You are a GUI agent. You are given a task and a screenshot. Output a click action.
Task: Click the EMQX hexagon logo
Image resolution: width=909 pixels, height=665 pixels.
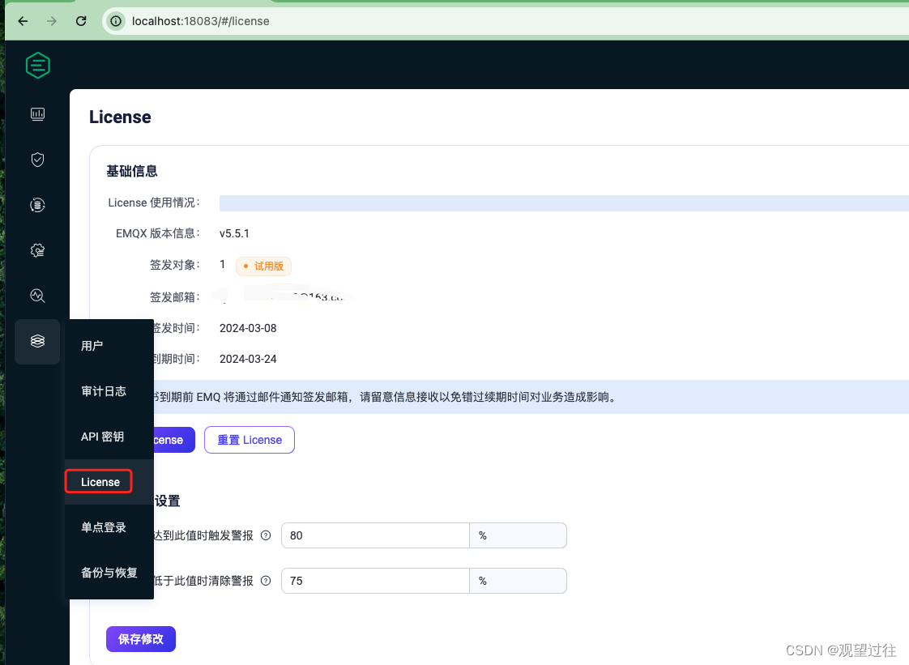coord(38,65)
